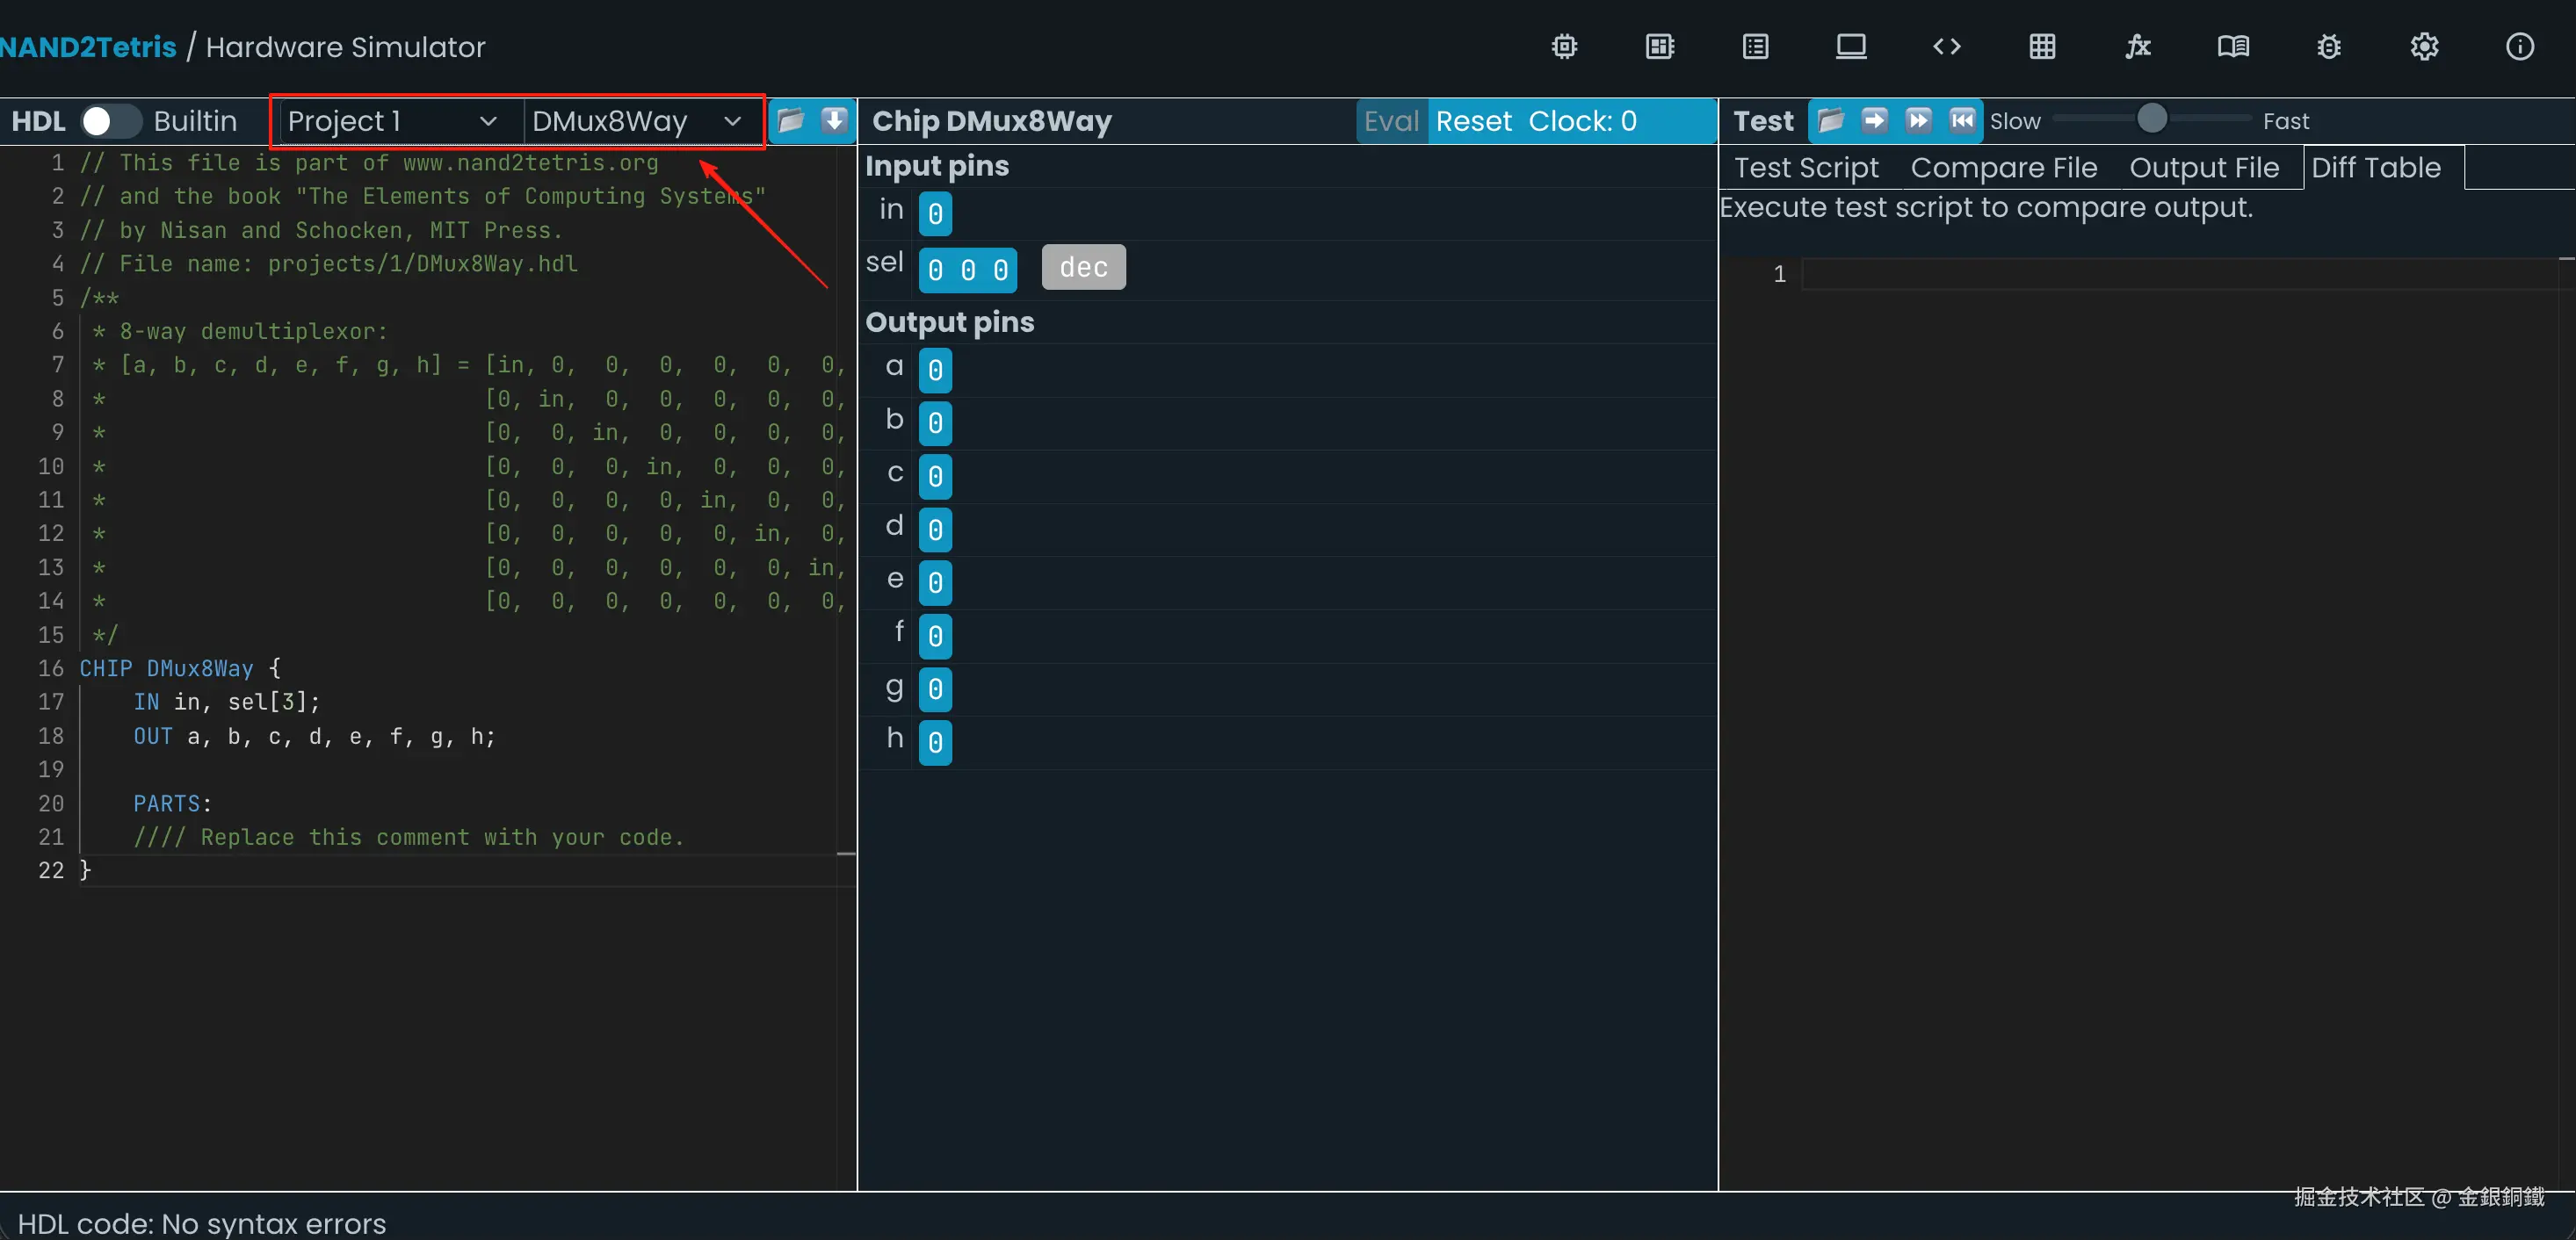This screenshot has height=1240, width=2576.
Task: Switch to the Compare File tab
Action: tap(2003, 168)
